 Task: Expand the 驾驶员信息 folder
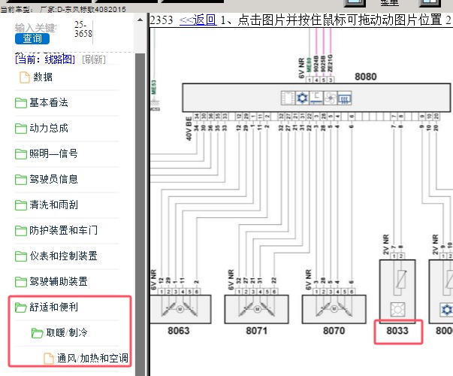click(53, 179)
